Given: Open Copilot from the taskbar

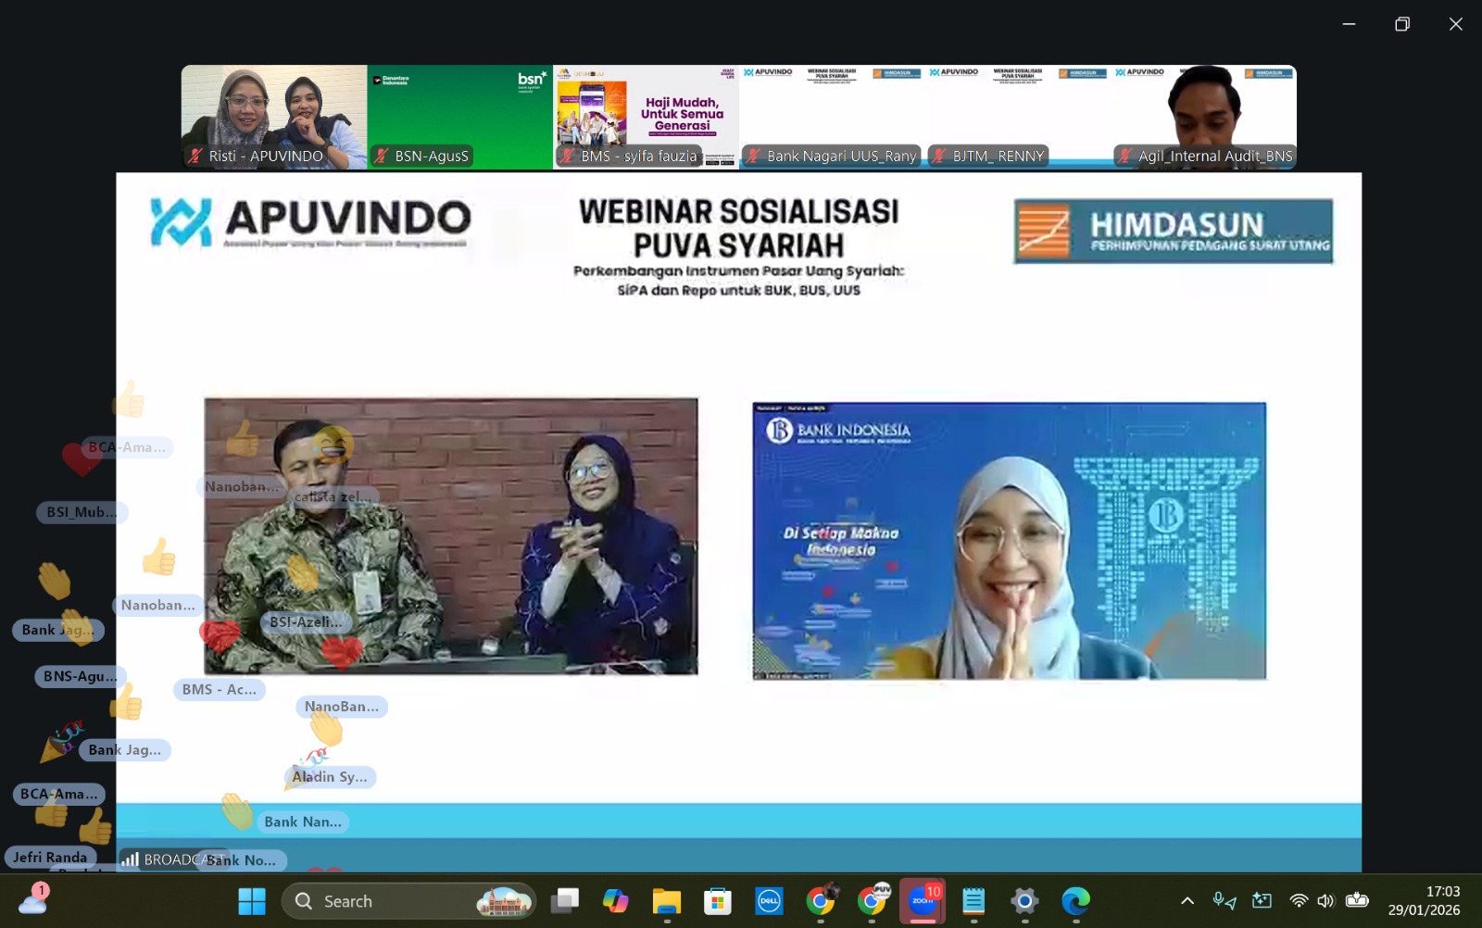Looking at the screenshot, I should (x=615, y=901).
